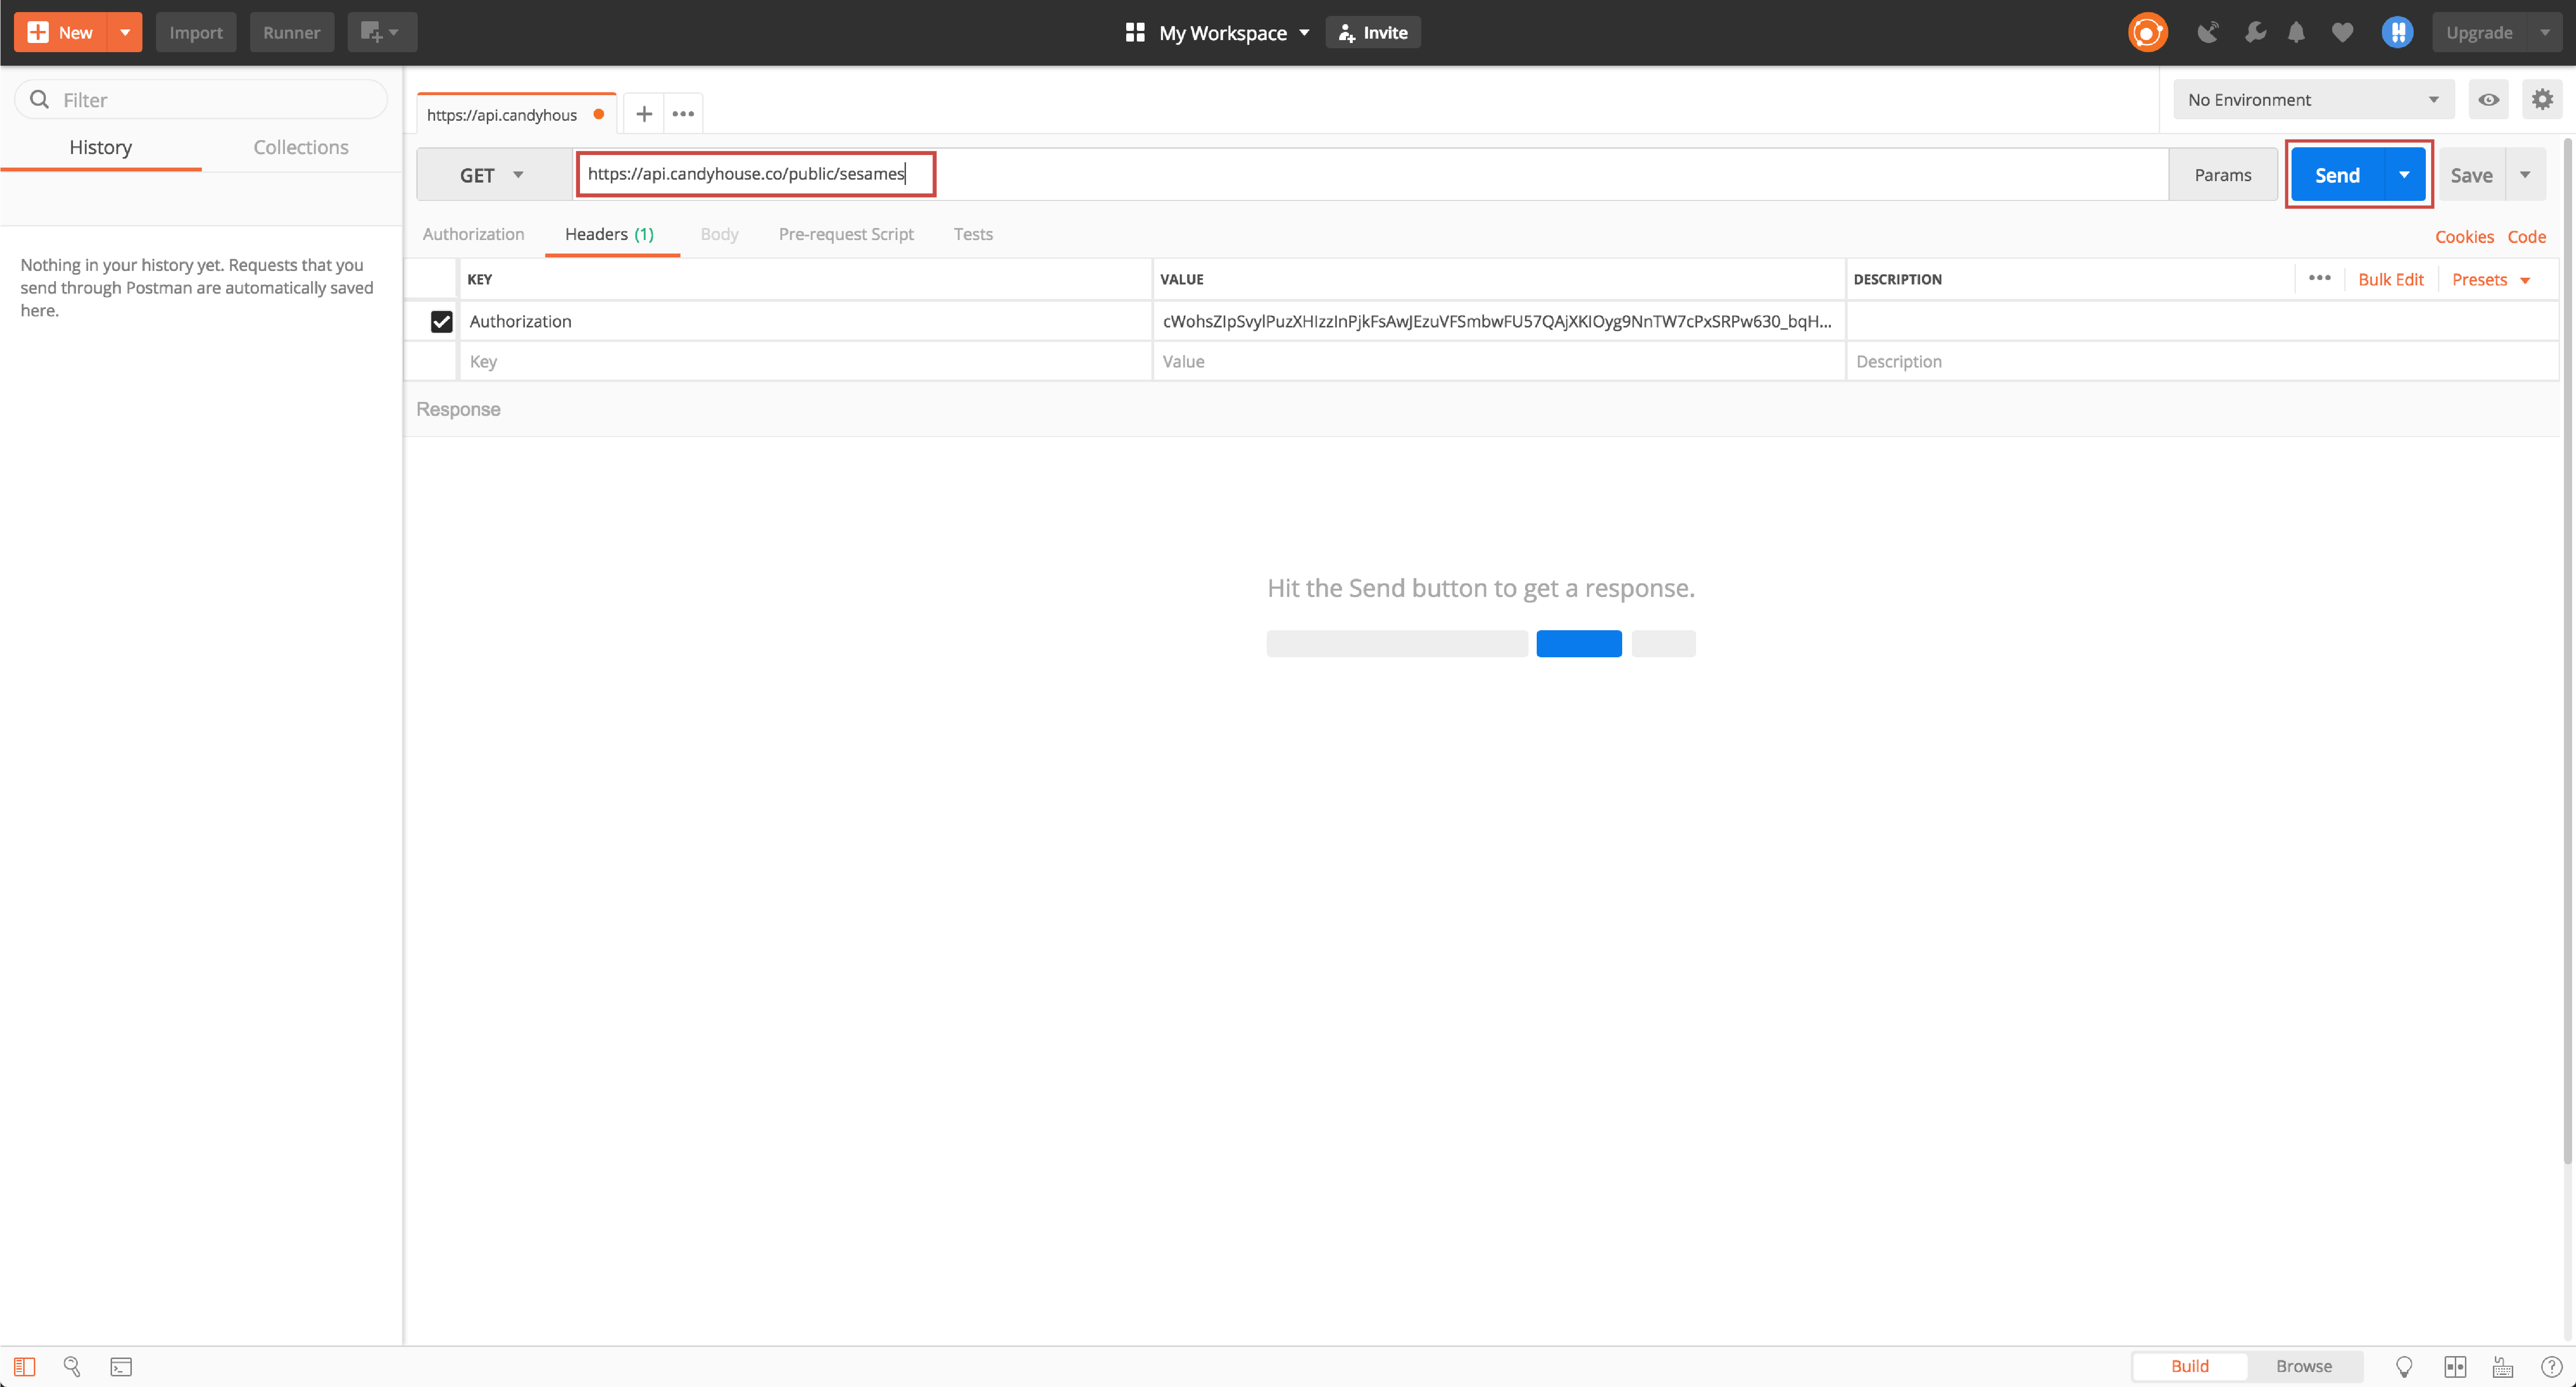Image resolution: width=2576 pixels, height=1387 pixels.
Task: Open the GET method dropdown
Action: point(494,175)
